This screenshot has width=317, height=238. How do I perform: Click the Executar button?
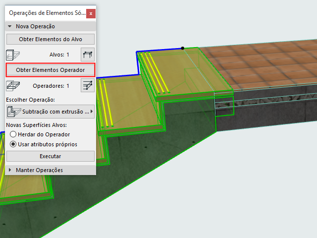pos(51,156)
